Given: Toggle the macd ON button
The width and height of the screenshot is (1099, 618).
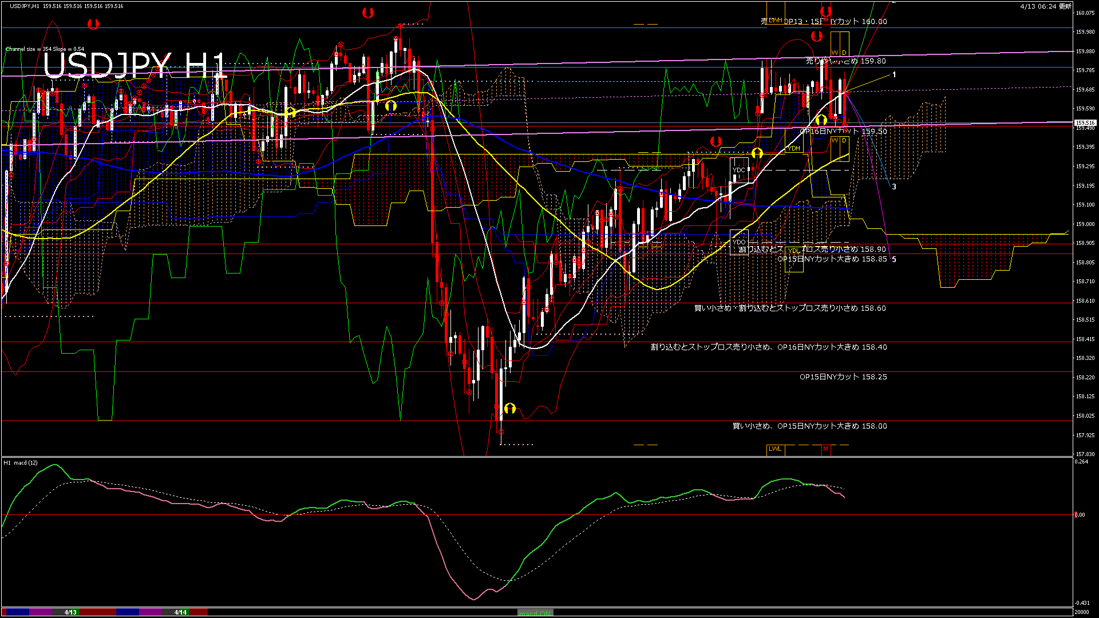Looking at the screenshot, I should (x=535, y=613).
